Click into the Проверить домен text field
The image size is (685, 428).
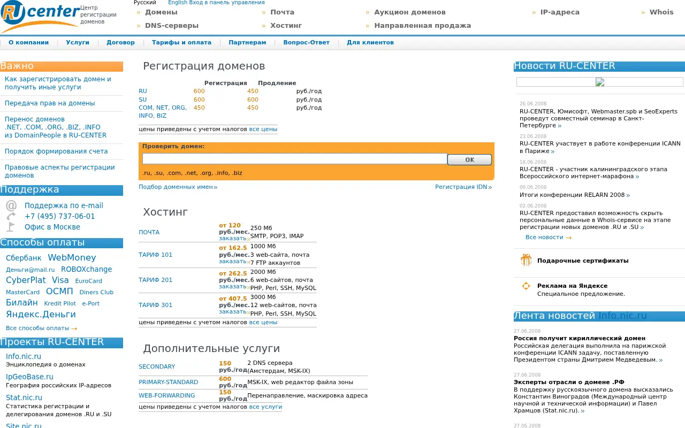(295, 159)
